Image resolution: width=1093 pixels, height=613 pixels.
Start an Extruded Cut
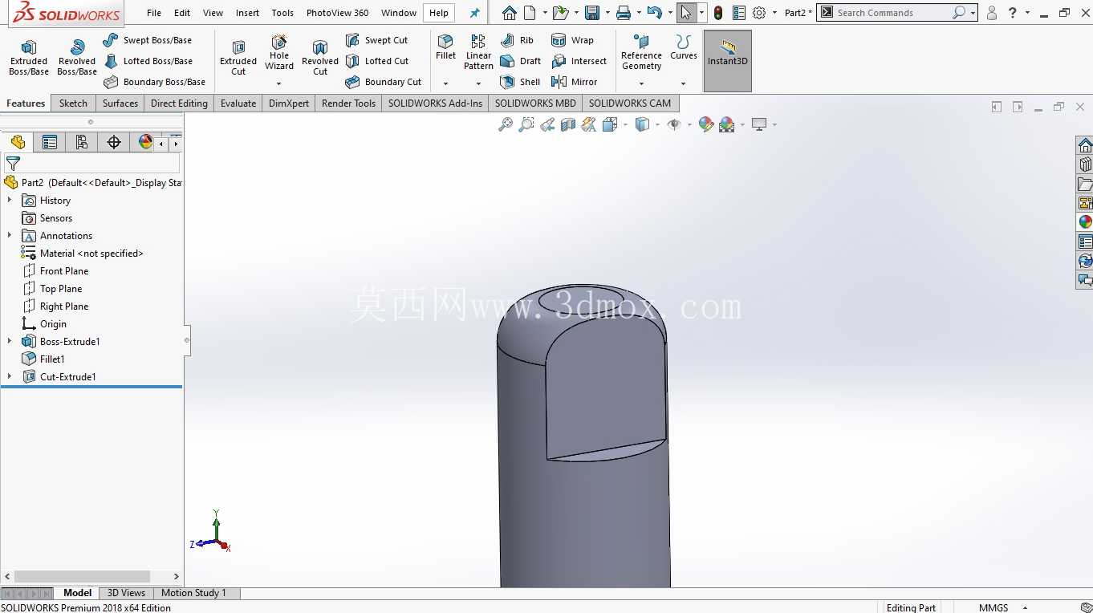[238, 58]
